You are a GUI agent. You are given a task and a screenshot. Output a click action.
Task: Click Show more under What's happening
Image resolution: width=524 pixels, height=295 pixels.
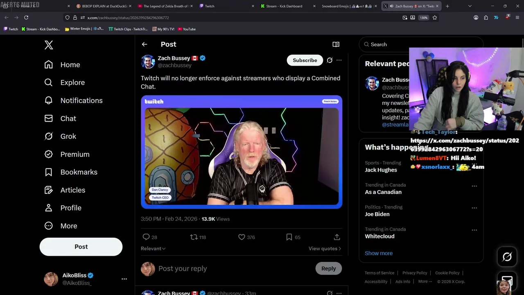[379, 253]
